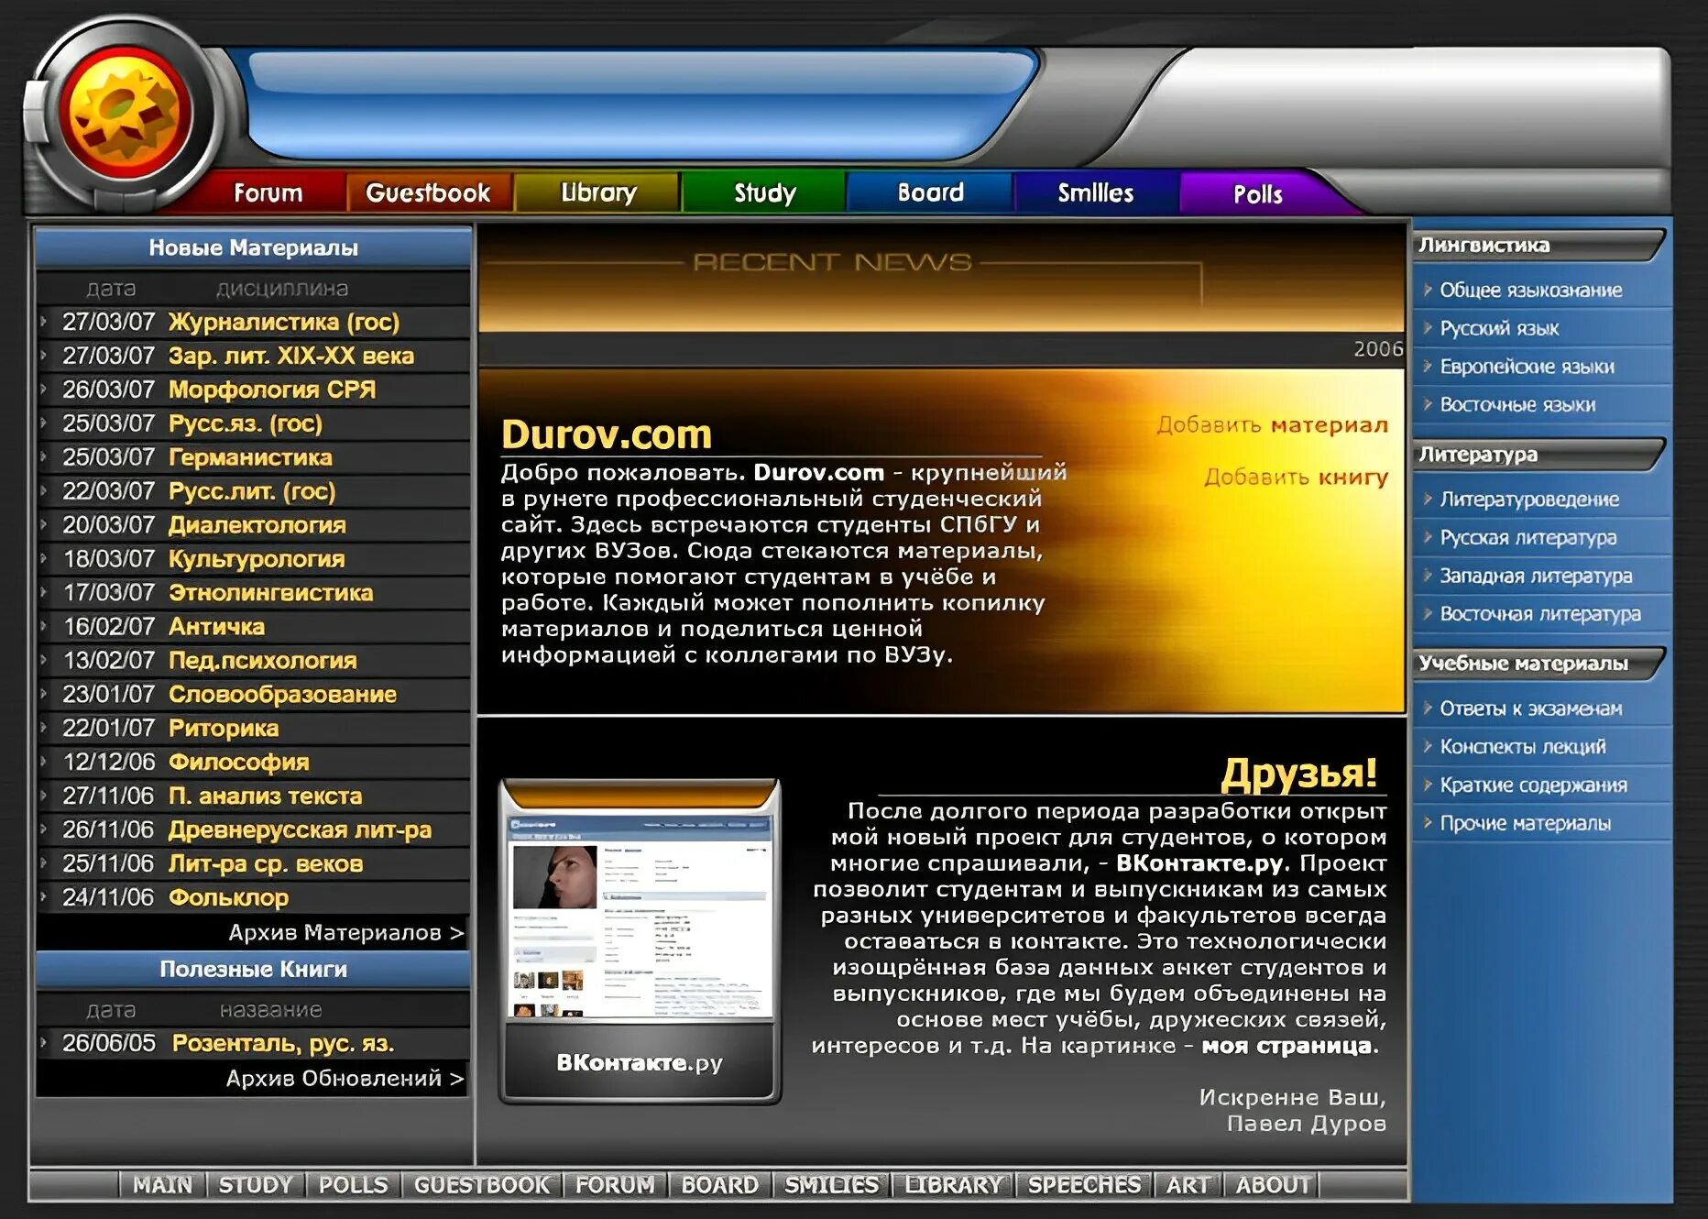The width and height of the screenshot is (1708, 1219).
Task: Open моя страница link
Action: (x=1286, y=1046)
